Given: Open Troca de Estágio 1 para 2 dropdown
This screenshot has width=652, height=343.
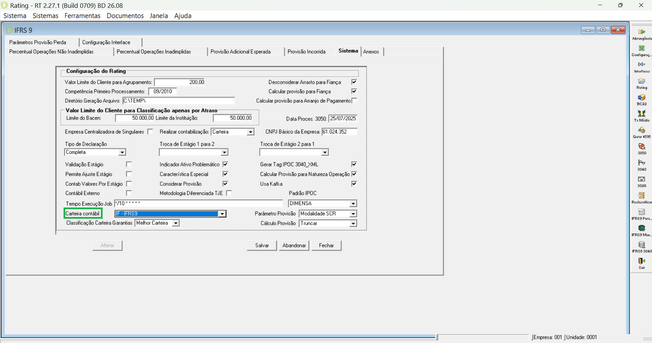Looking at the screenshot, I should point(224,152).
